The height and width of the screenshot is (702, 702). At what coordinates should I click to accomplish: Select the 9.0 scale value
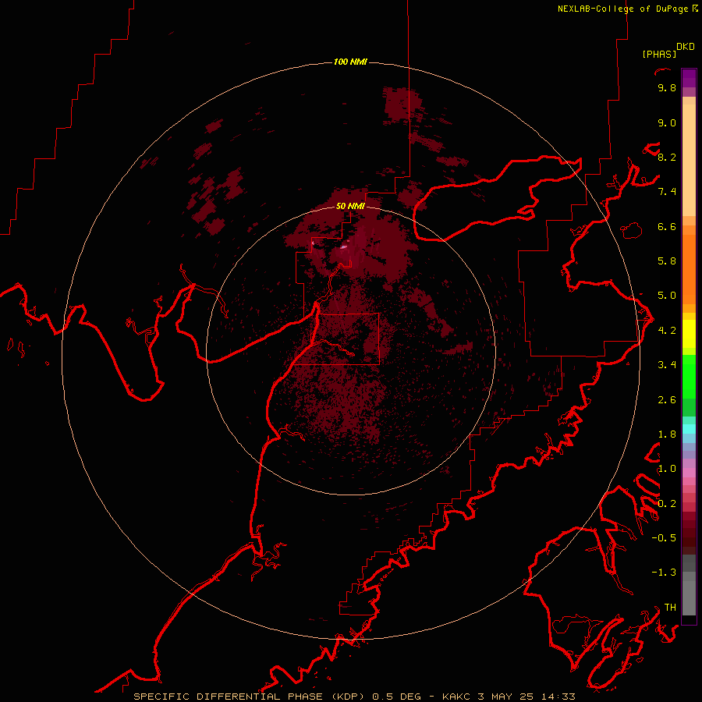click(667, 122)
